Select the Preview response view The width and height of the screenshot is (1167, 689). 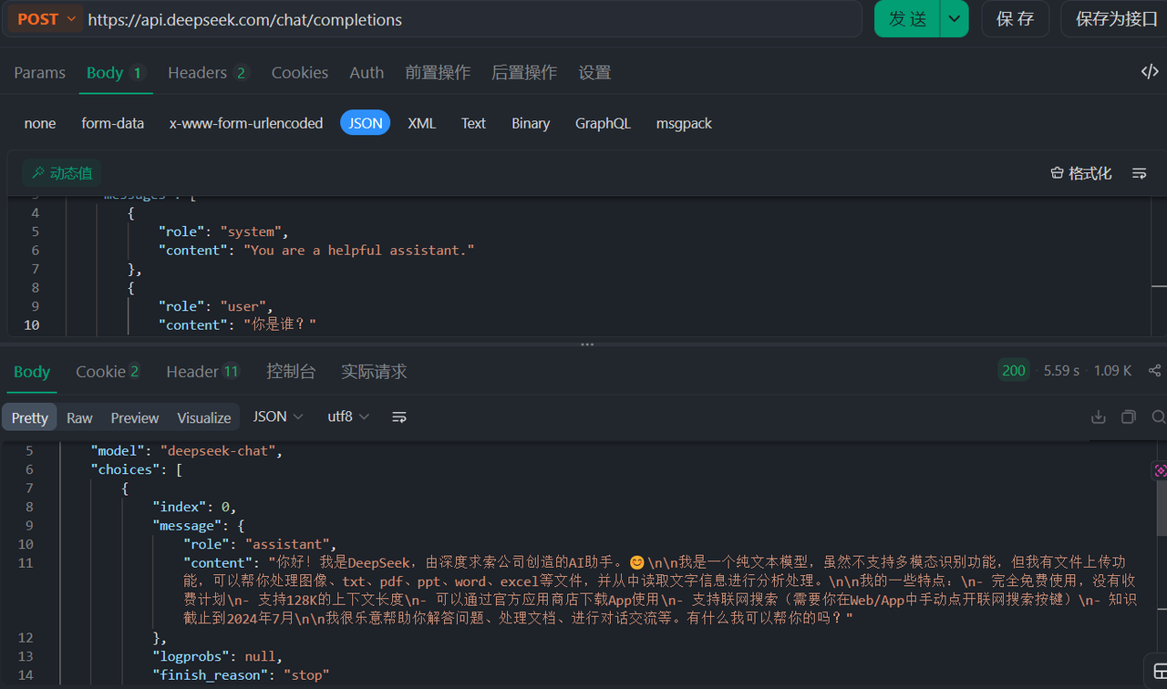point(135,417)
